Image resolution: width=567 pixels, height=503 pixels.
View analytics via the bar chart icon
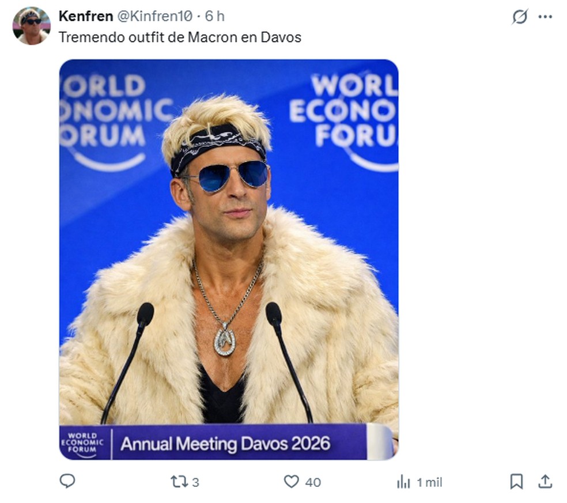pyautogui.click(x=403, y=480)
